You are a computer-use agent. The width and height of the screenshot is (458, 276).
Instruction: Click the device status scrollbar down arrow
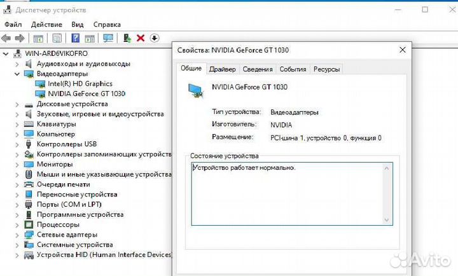click(x=387, y=220)
